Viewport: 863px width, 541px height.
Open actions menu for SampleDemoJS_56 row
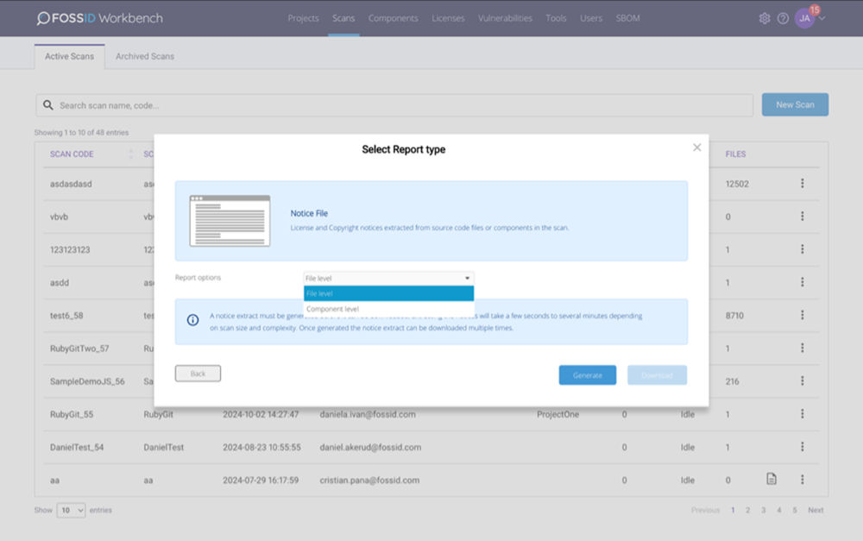802,381
